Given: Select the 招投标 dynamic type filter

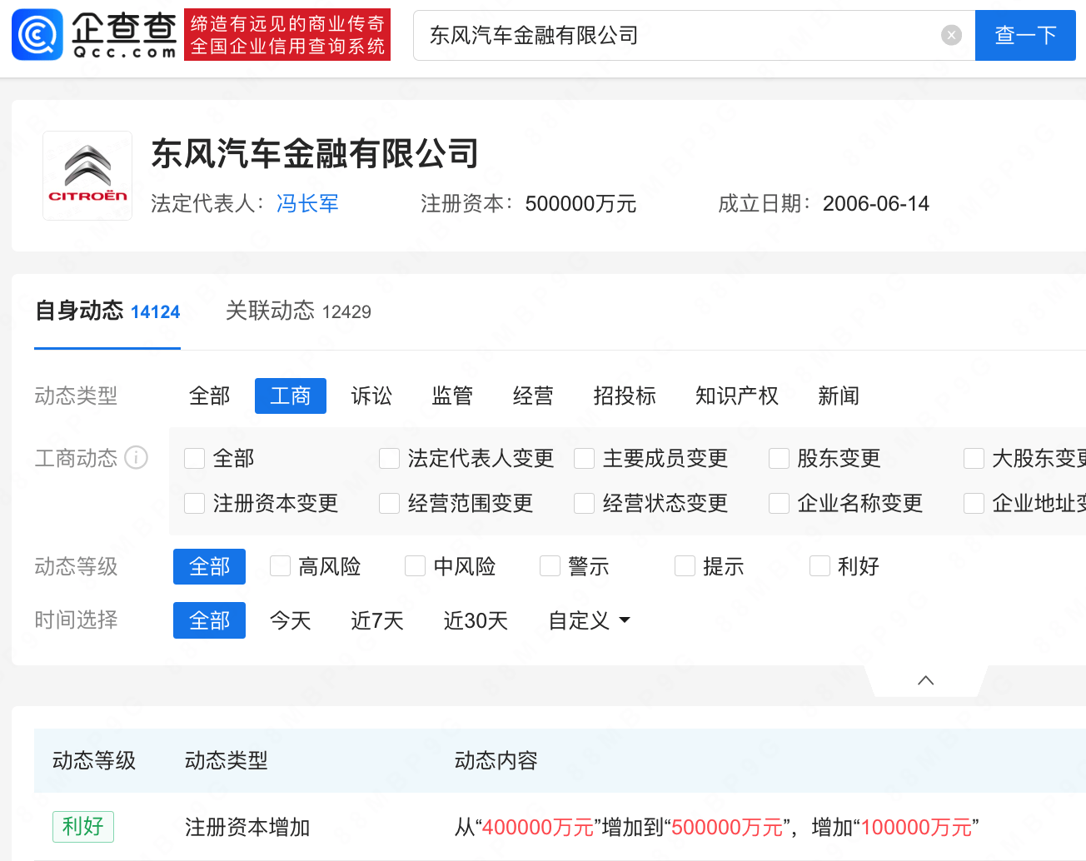Looking at the screenshot, I should [625, 396].
